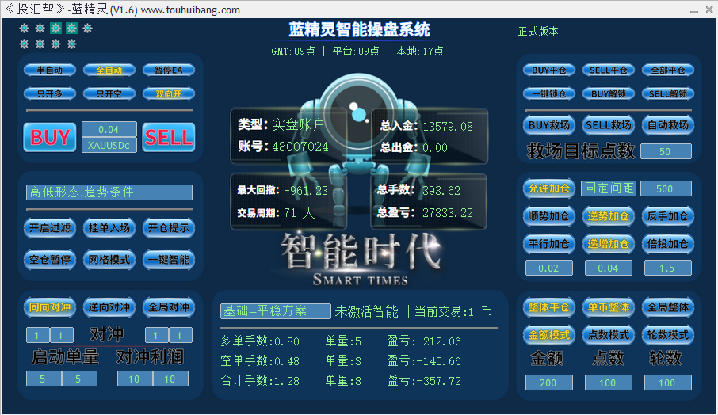This screenshot has height=415, width=718.
Task: Select 全局整体 global overall
Action: tap(667, 307)
